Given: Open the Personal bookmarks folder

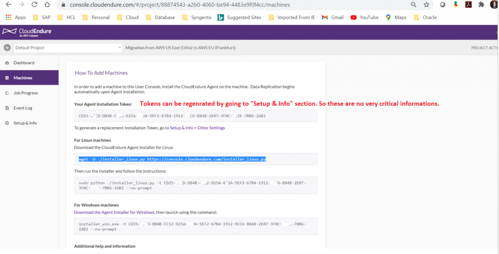Looking at the screenshot, I should (x=96, y=18).
